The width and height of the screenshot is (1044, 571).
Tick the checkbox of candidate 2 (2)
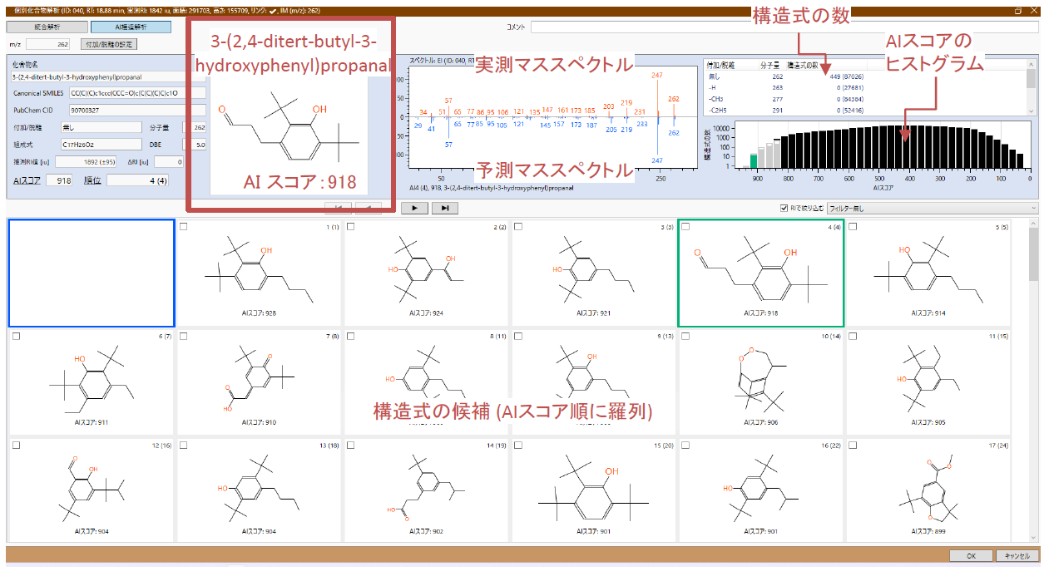pos(350,227)
